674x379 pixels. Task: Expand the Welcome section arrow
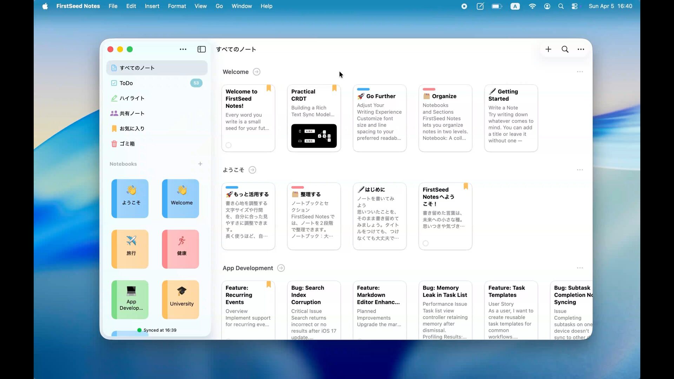point(257,72)
